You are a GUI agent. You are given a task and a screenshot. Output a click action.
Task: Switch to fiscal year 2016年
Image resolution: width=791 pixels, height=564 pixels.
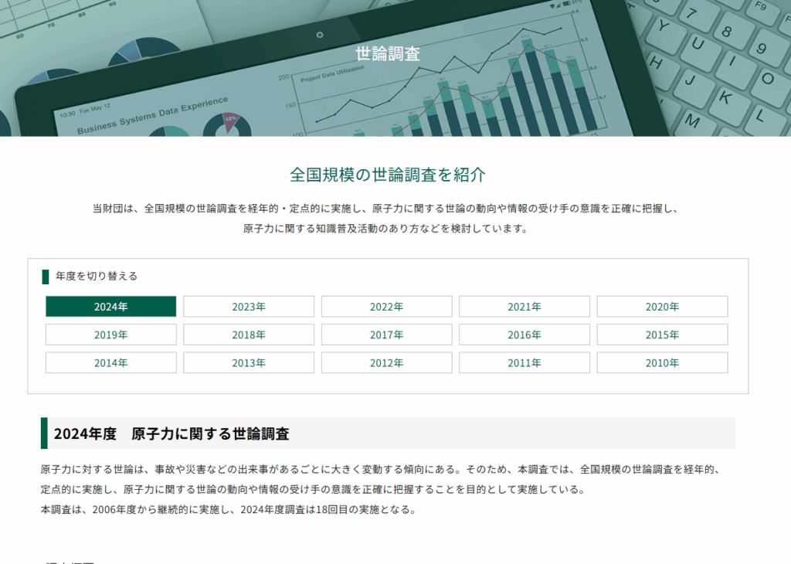[525, 335]
